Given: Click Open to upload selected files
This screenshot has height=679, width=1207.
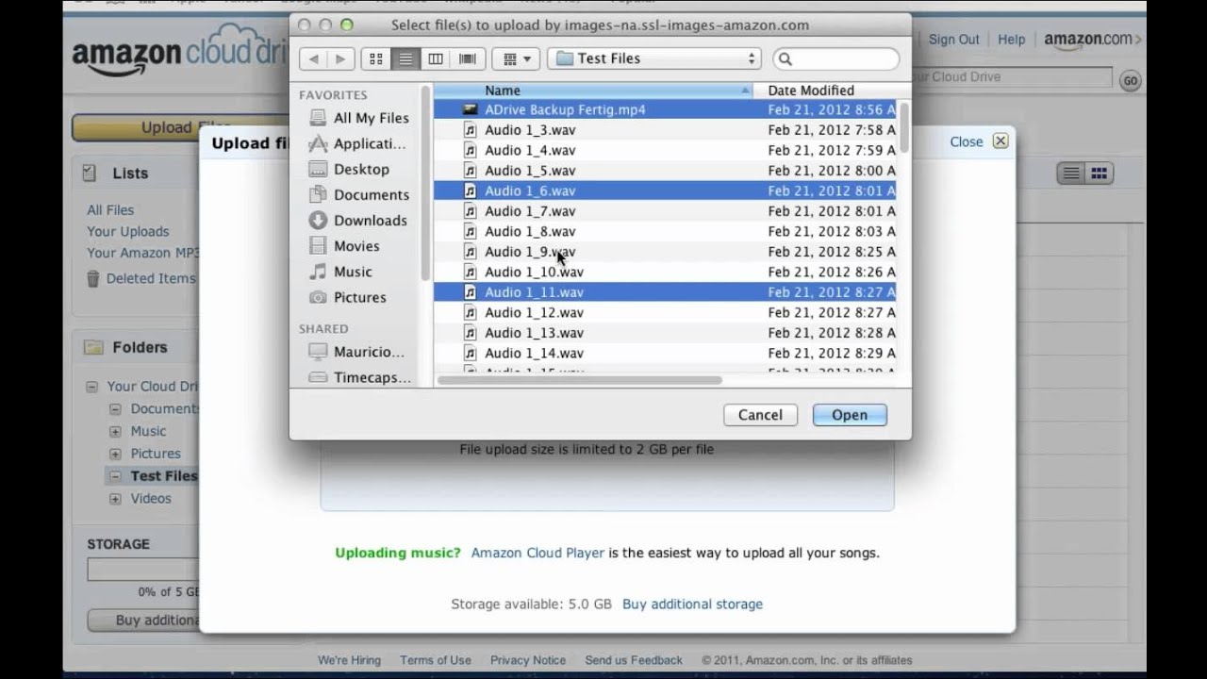Looking at the screenshot, I should (x=850, y=415).
